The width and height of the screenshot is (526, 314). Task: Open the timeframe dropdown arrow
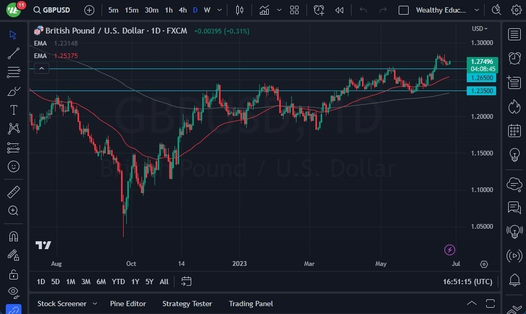(219, 9)
